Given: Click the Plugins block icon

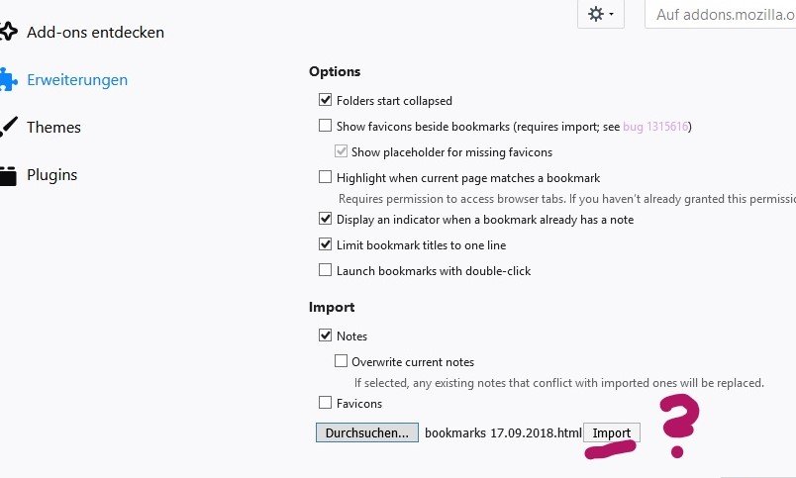Looking at the screenshot, I should pyautogui.click(x=8, y=175).
